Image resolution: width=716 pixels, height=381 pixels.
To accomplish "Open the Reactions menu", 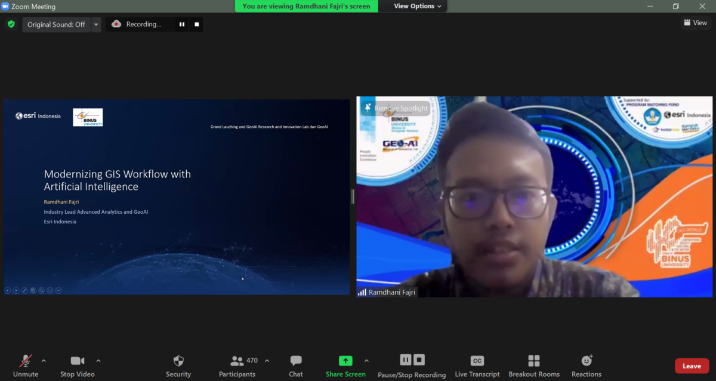I will coord(587,366).
